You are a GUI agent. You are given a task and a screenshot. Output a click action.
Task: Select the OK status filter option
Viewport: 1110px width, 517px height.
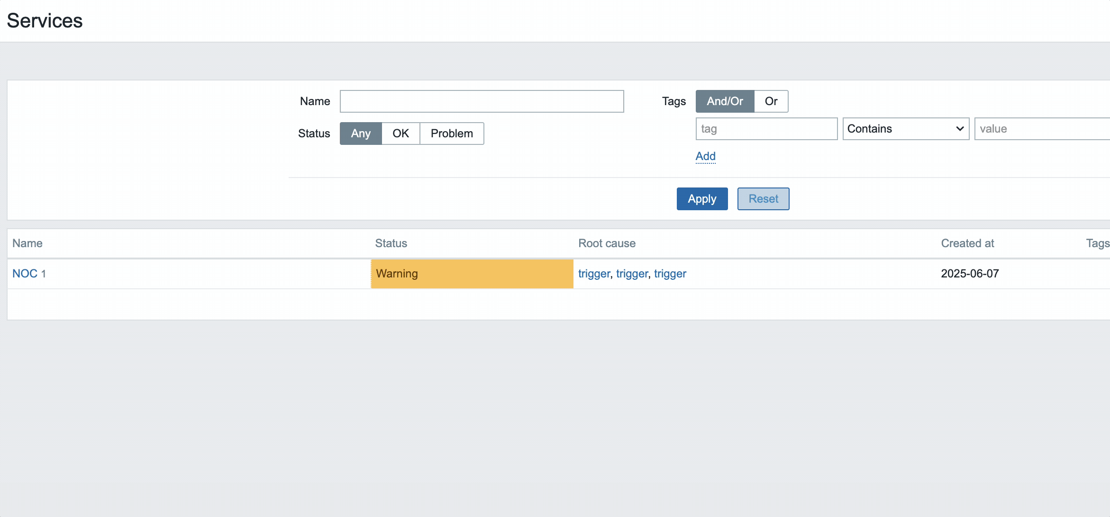point(400,134)
